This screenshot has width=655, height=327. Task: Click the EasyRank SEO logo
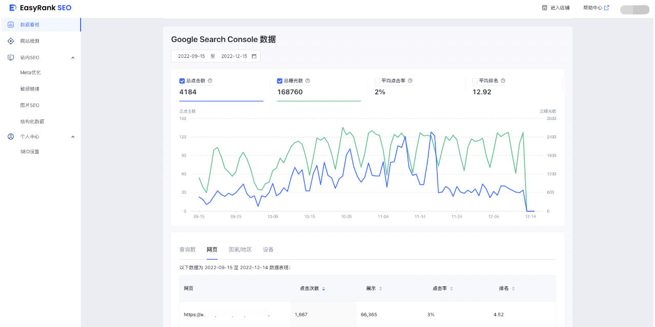pos(41,8)
